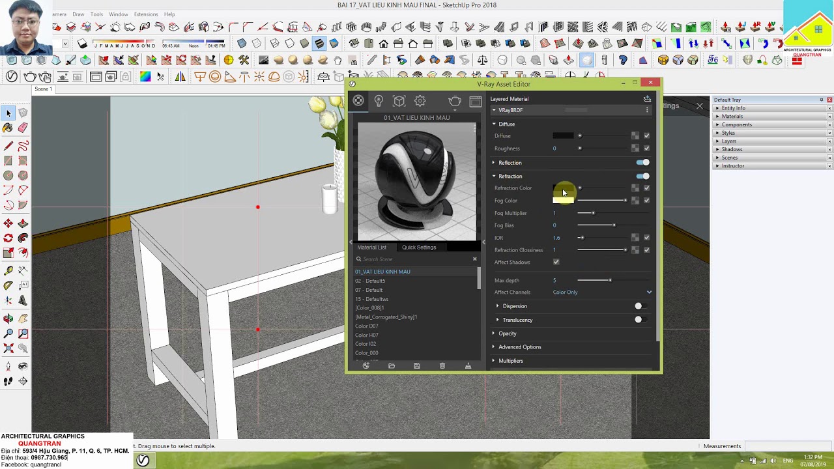
Task: Expand the Reflection section arrow
Action: (494, 162)
